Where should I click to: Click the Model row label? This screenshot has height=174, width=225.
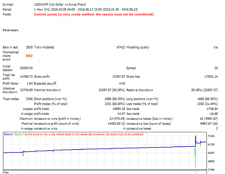tap(7, 14)
